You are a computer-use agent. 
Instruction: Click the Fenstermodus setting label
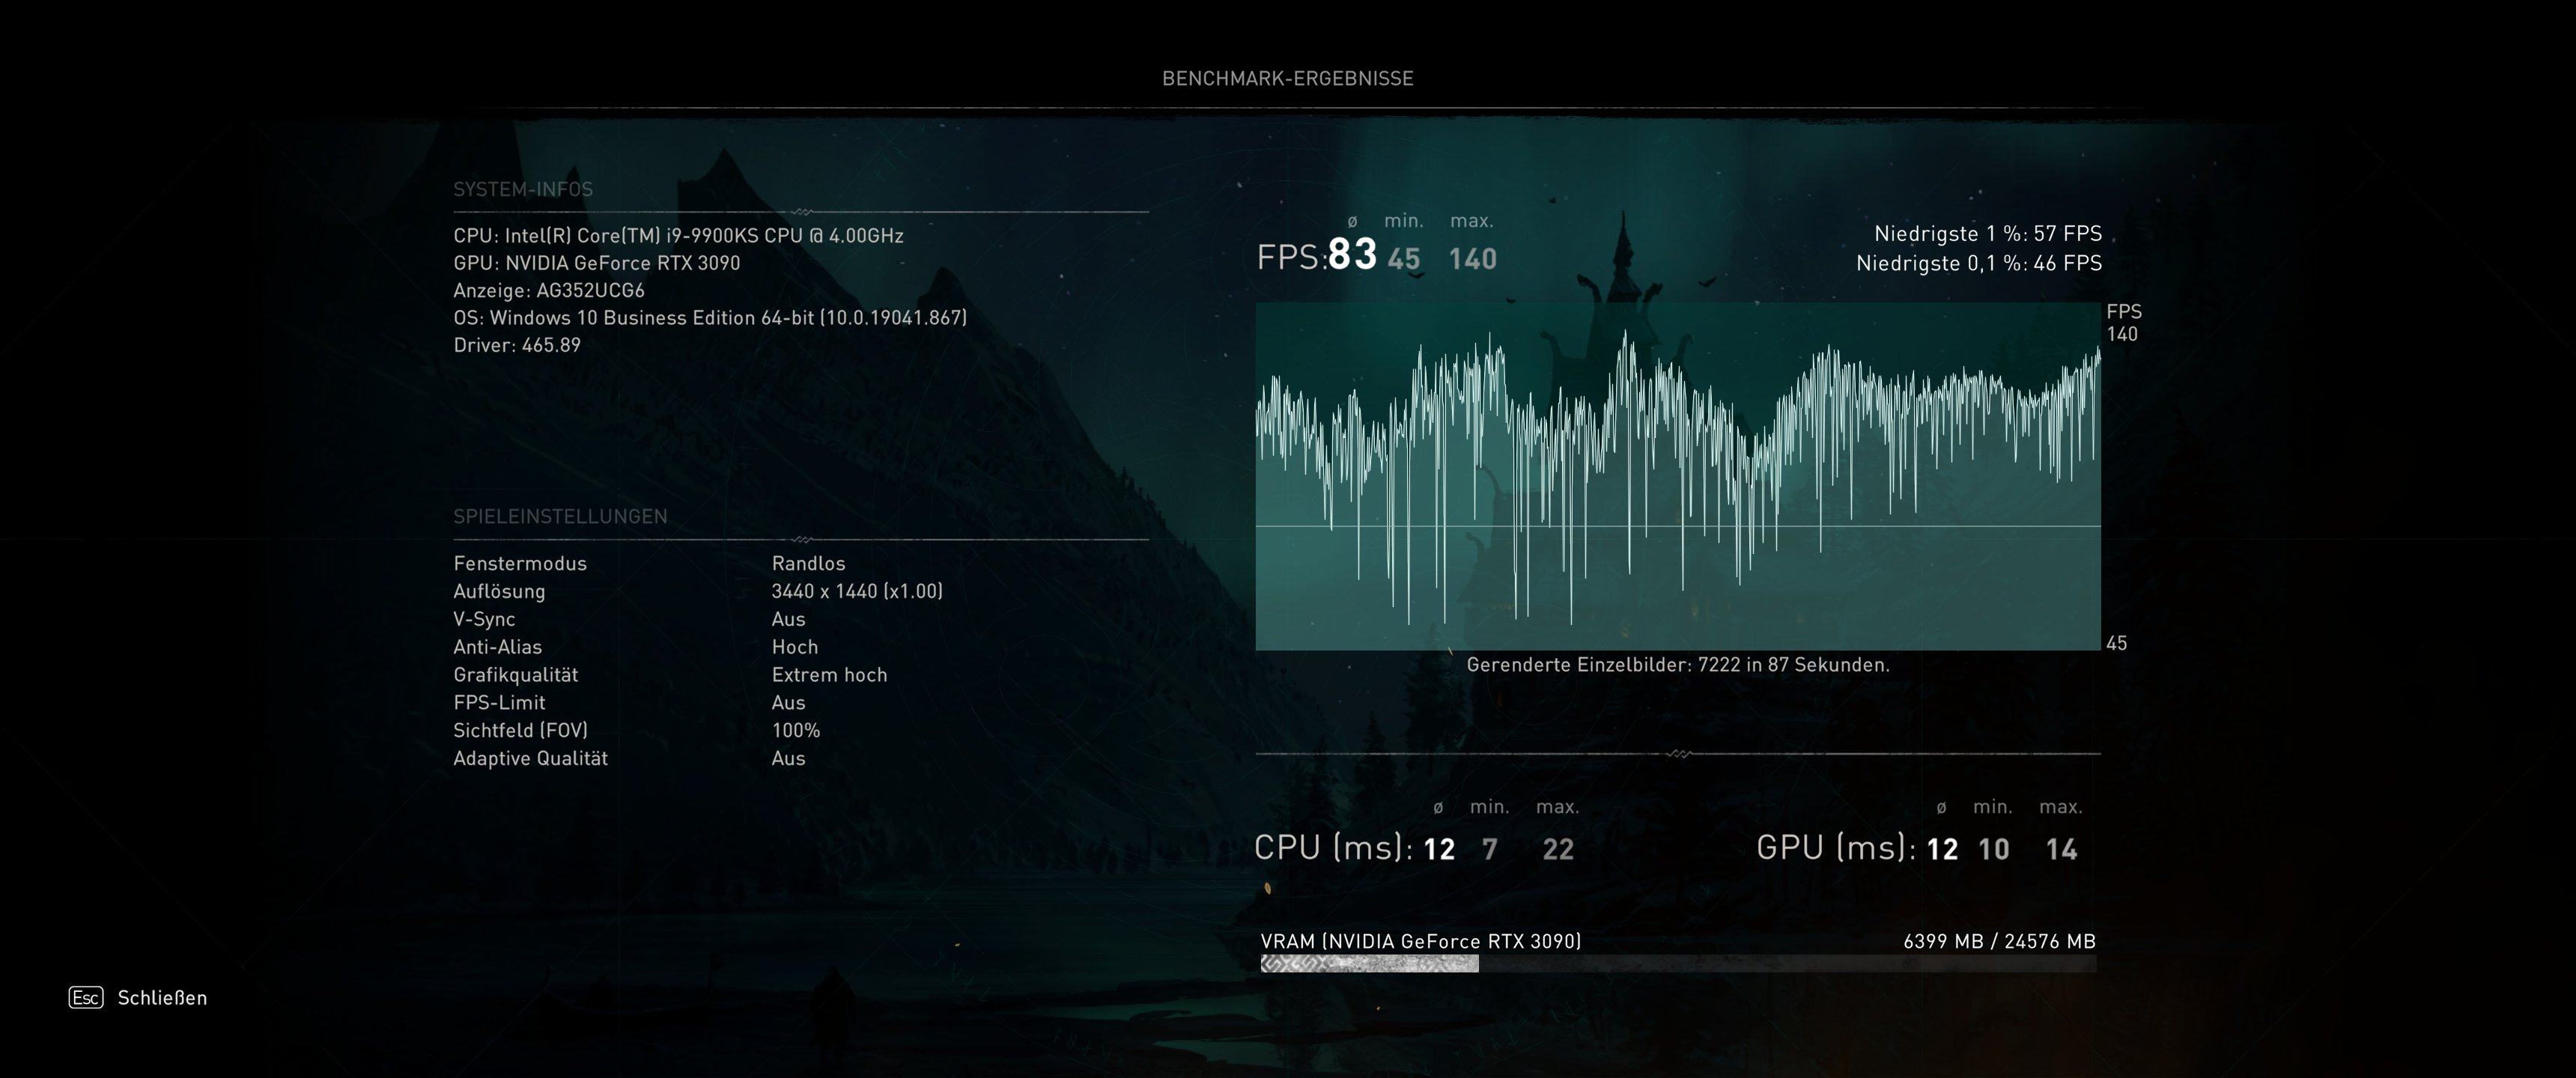pyautogui.click(x=520, y=563)
